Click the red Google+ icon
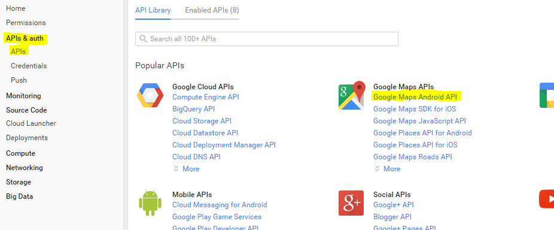The width and height of the screenshot is (554, 230). [351, 203]
